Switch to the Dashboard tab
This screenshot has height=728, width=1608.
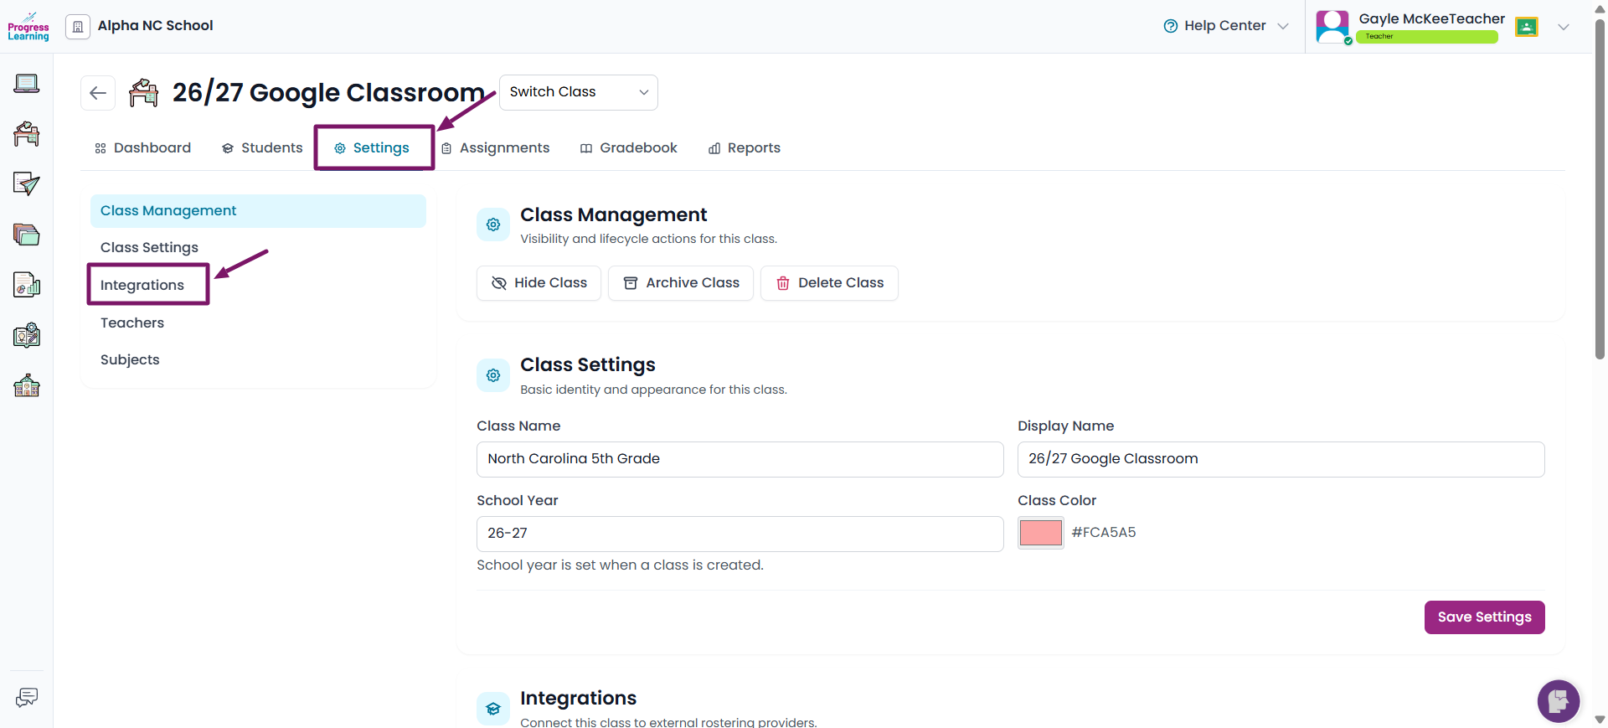[142, 148]
